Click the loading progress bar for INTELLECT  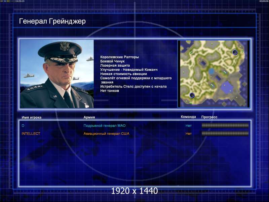coord(225,133)
